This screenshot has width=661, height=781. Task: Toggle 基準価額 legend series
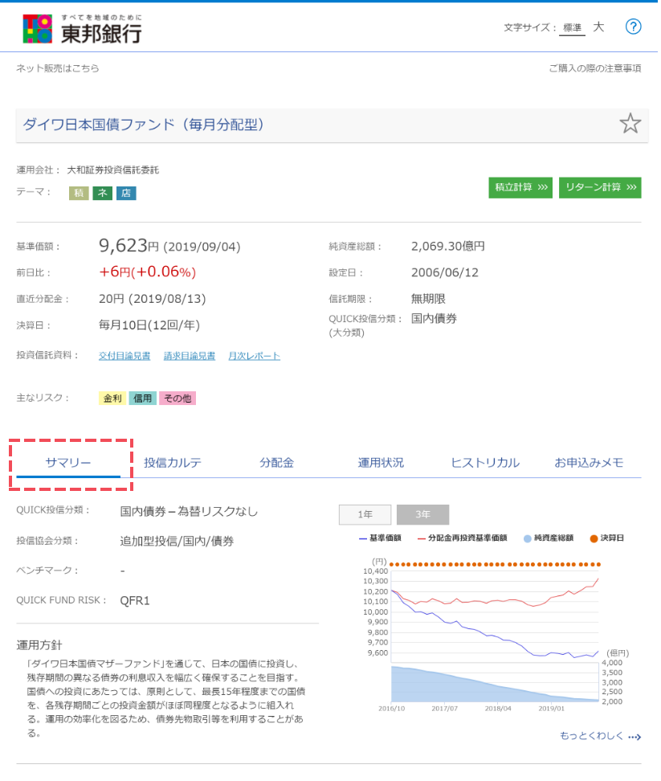point(380,538)
